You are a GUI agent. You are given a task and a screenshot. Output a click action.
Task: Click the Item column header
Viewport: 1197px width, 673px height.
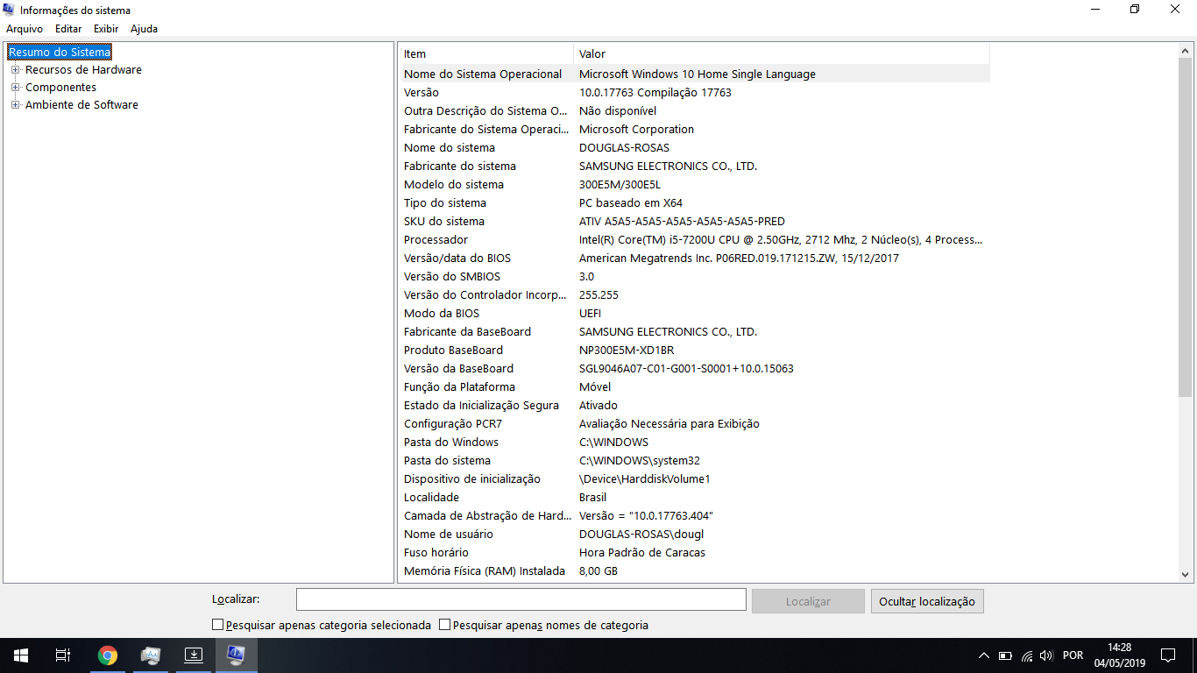486,53
